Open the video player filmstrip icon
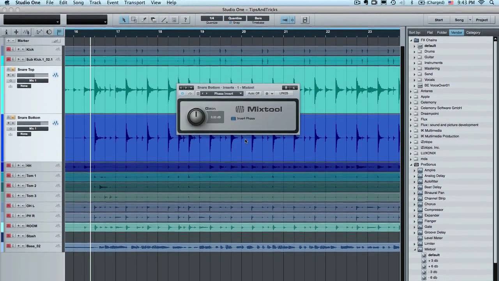 pos(305,20)
